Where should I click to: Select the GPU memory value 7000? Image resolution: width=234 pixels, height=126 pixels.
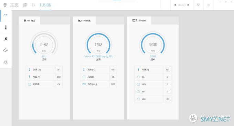pos(113,84)
